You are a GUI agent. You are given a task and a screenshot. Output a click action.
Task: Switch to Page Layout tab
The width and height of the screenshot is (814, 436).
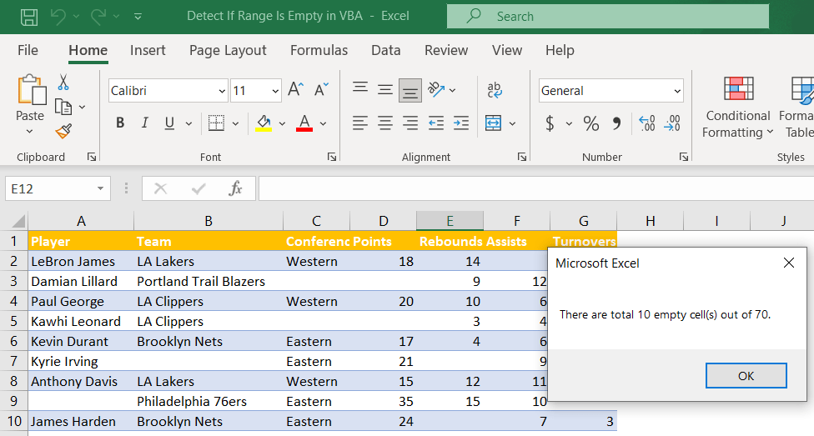[228, 50]
